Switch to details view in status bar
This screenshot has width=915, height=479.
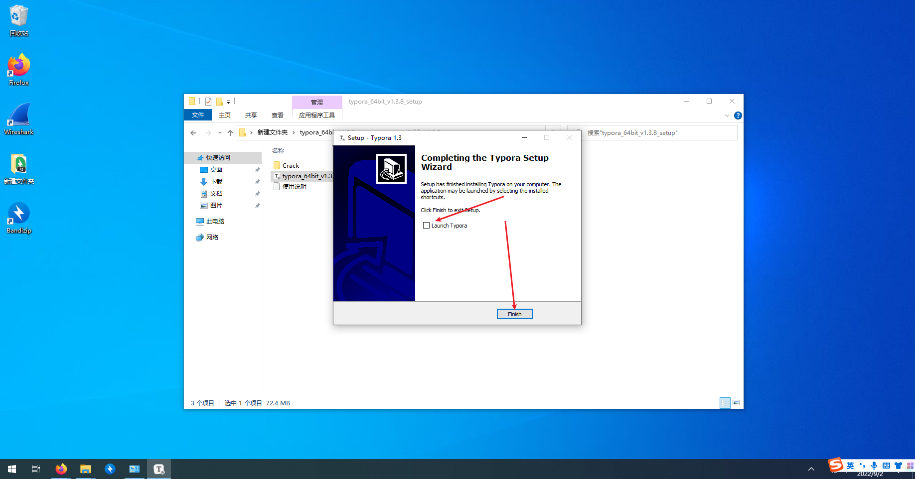pyautogui.click(x=725, y=403)
